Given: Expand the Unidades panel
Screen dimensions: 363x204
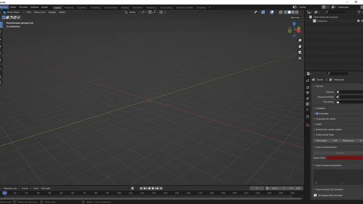Looking at the screenshot, I should pos(320,108).
